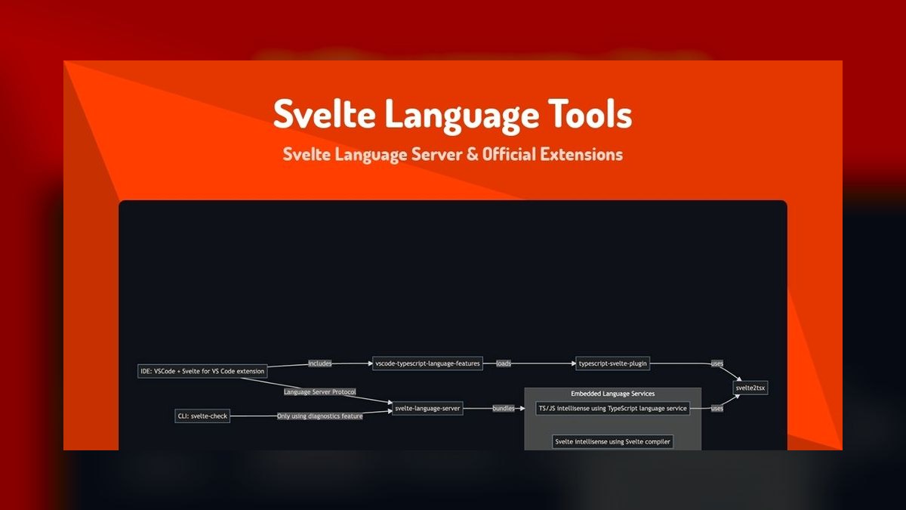The image size is (906, 510).
Task: Select the 'CLI: svelte-check' node
Action: click(202, 416)
